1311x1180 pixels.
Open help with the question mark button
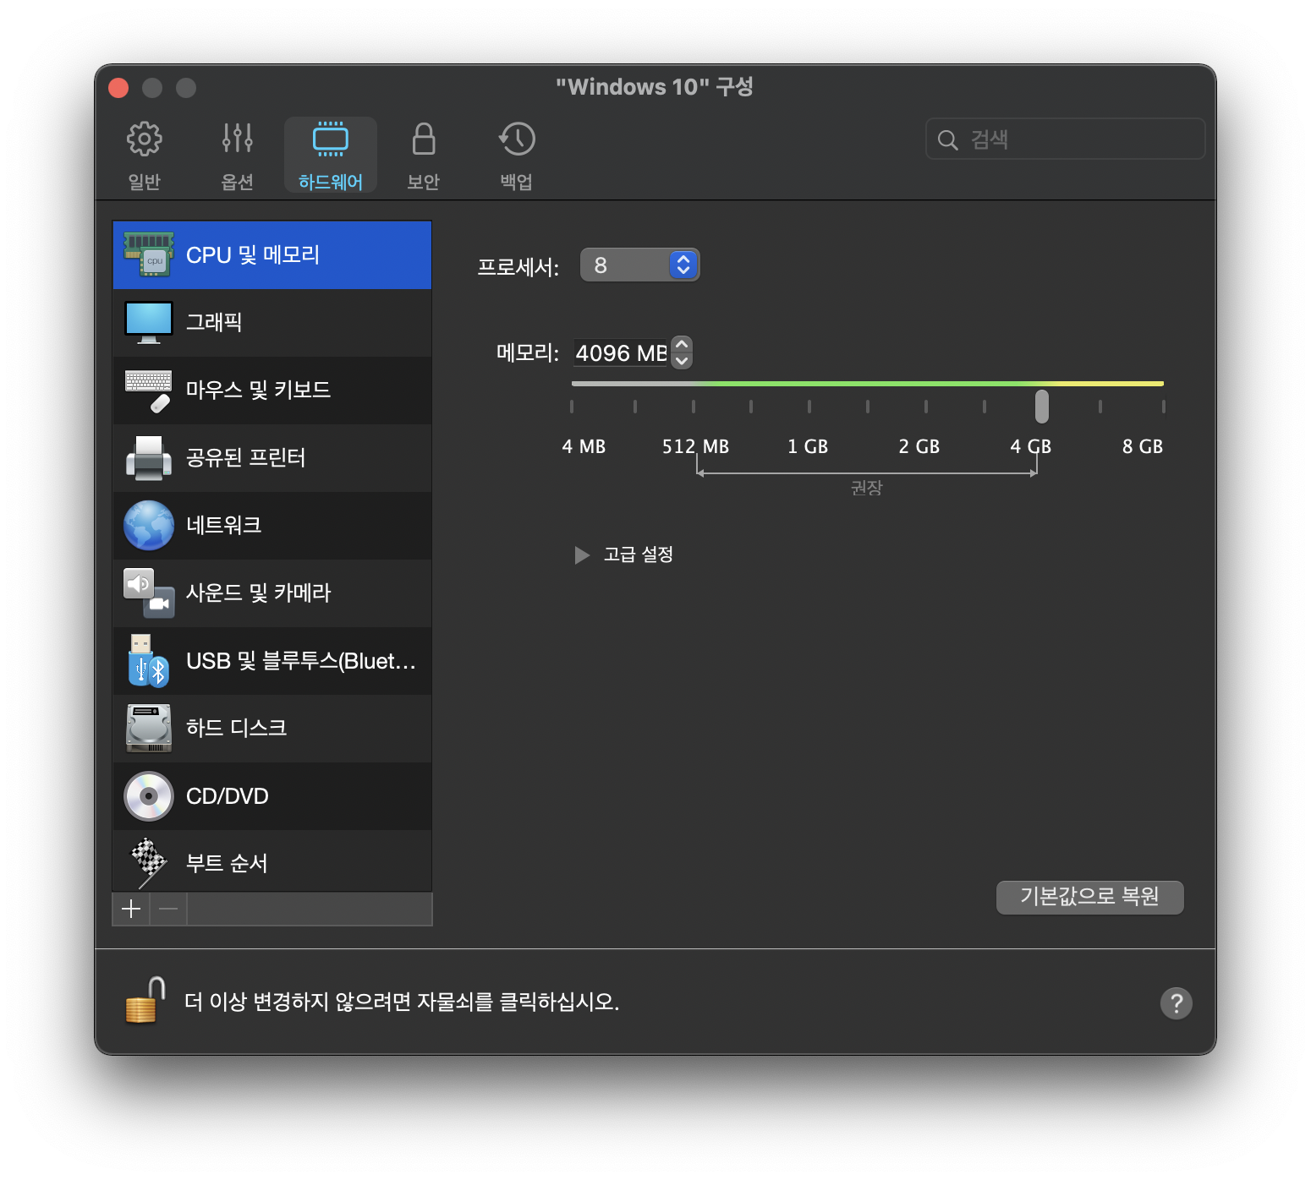click(x=1176, y=1003)
